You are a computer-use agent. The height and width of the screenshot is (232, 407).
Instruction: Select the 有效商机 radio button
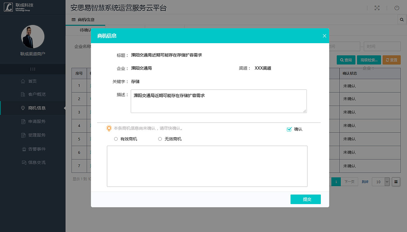(116, 139)
